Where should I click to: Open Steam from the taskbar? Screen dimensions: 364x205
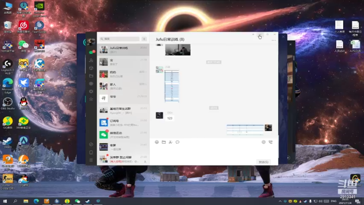(x=87, y=201)
